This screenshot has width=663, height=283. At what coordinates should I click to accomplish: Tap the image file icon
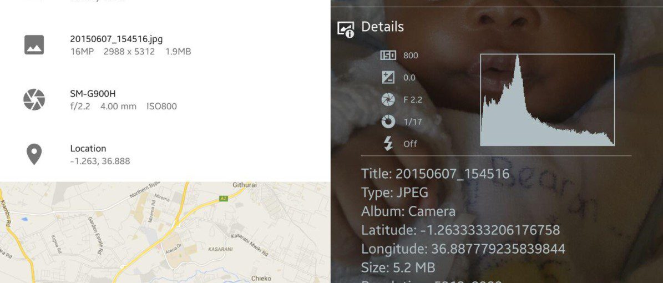[x=34, y=45]
